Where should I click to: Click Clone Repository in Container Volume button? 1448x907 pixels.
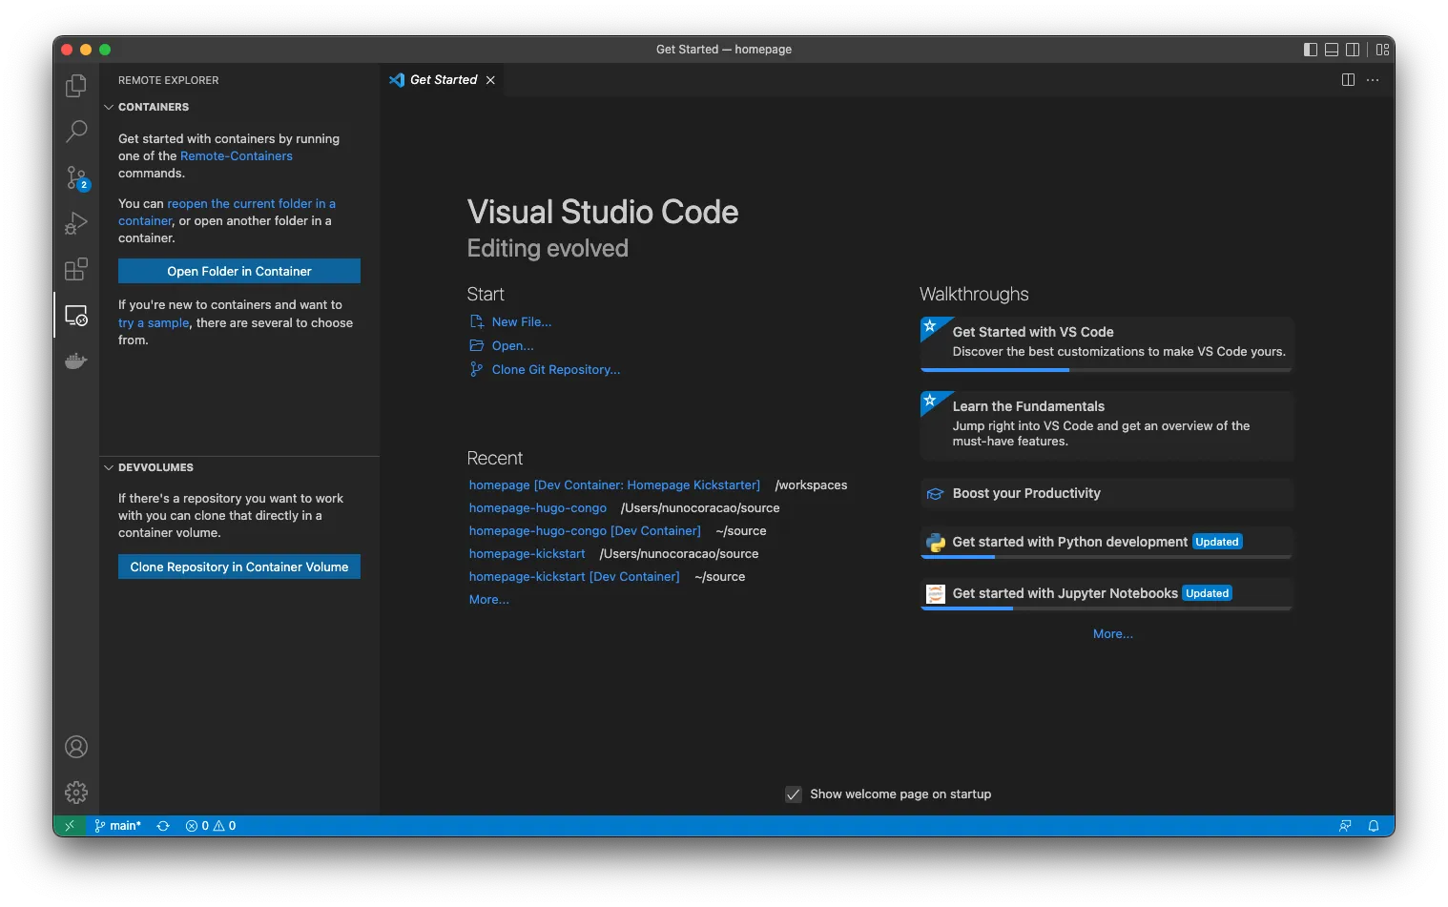(239, 567)
